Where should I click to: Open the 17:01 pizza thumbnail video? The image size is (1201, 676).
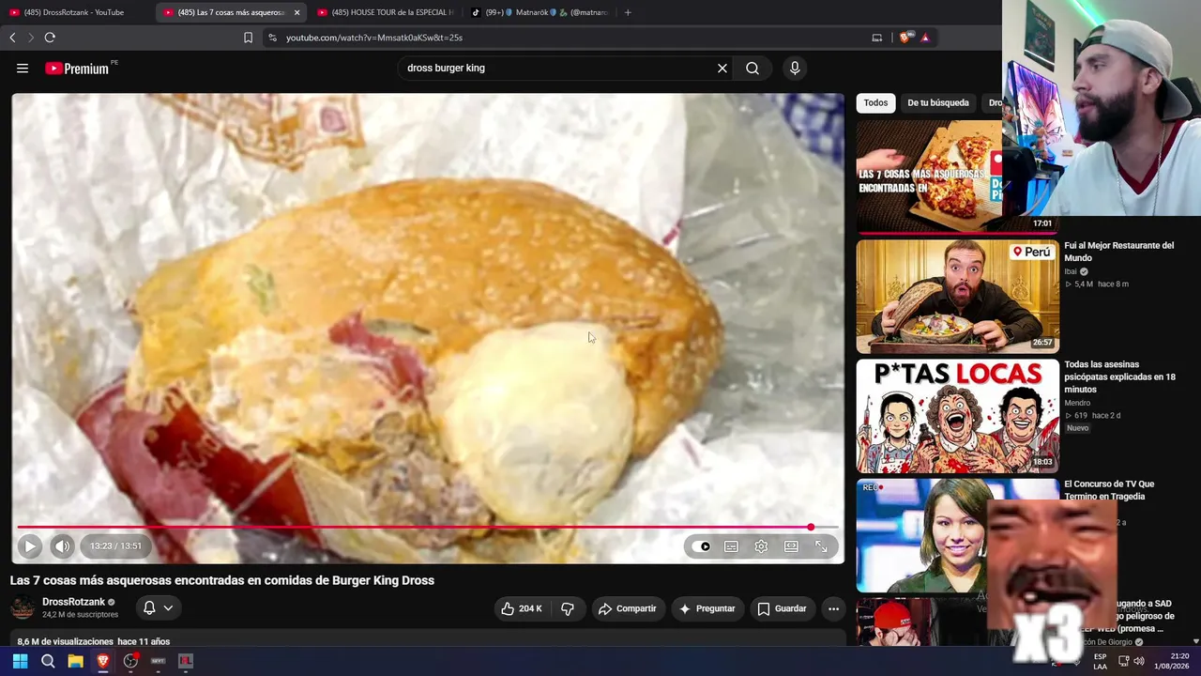click(x=929, y=176)
